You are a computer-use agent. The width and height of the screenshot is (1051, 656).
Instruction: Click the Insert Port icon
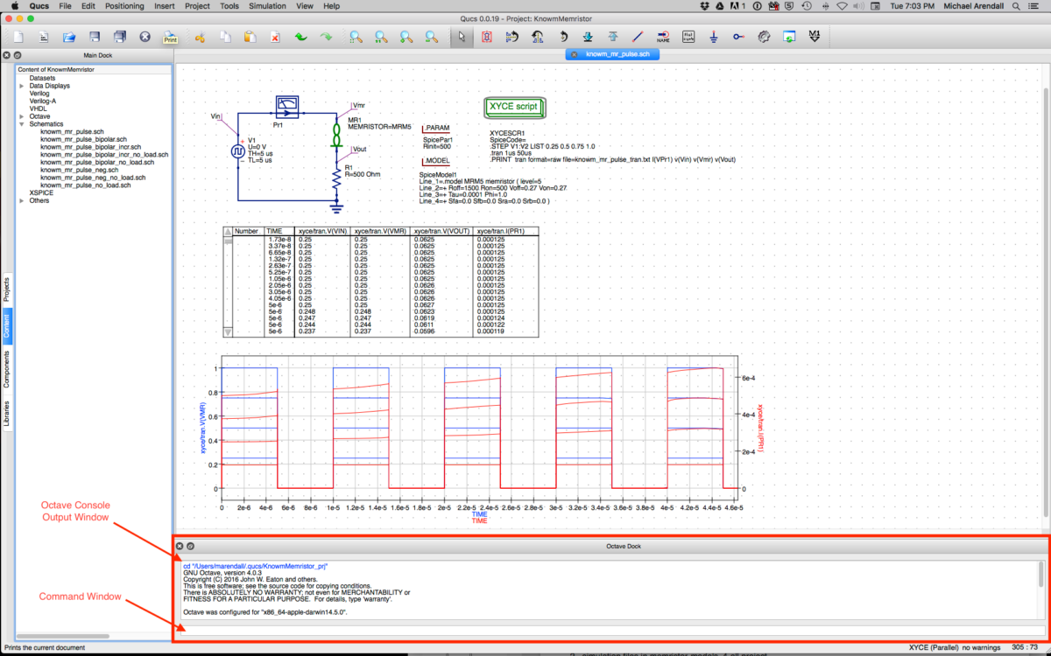739,38
